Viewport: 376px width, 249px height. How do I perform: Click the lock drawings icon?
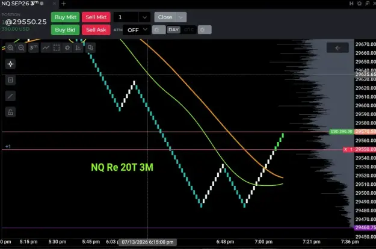pyautogui.click(x=10, y=112)
